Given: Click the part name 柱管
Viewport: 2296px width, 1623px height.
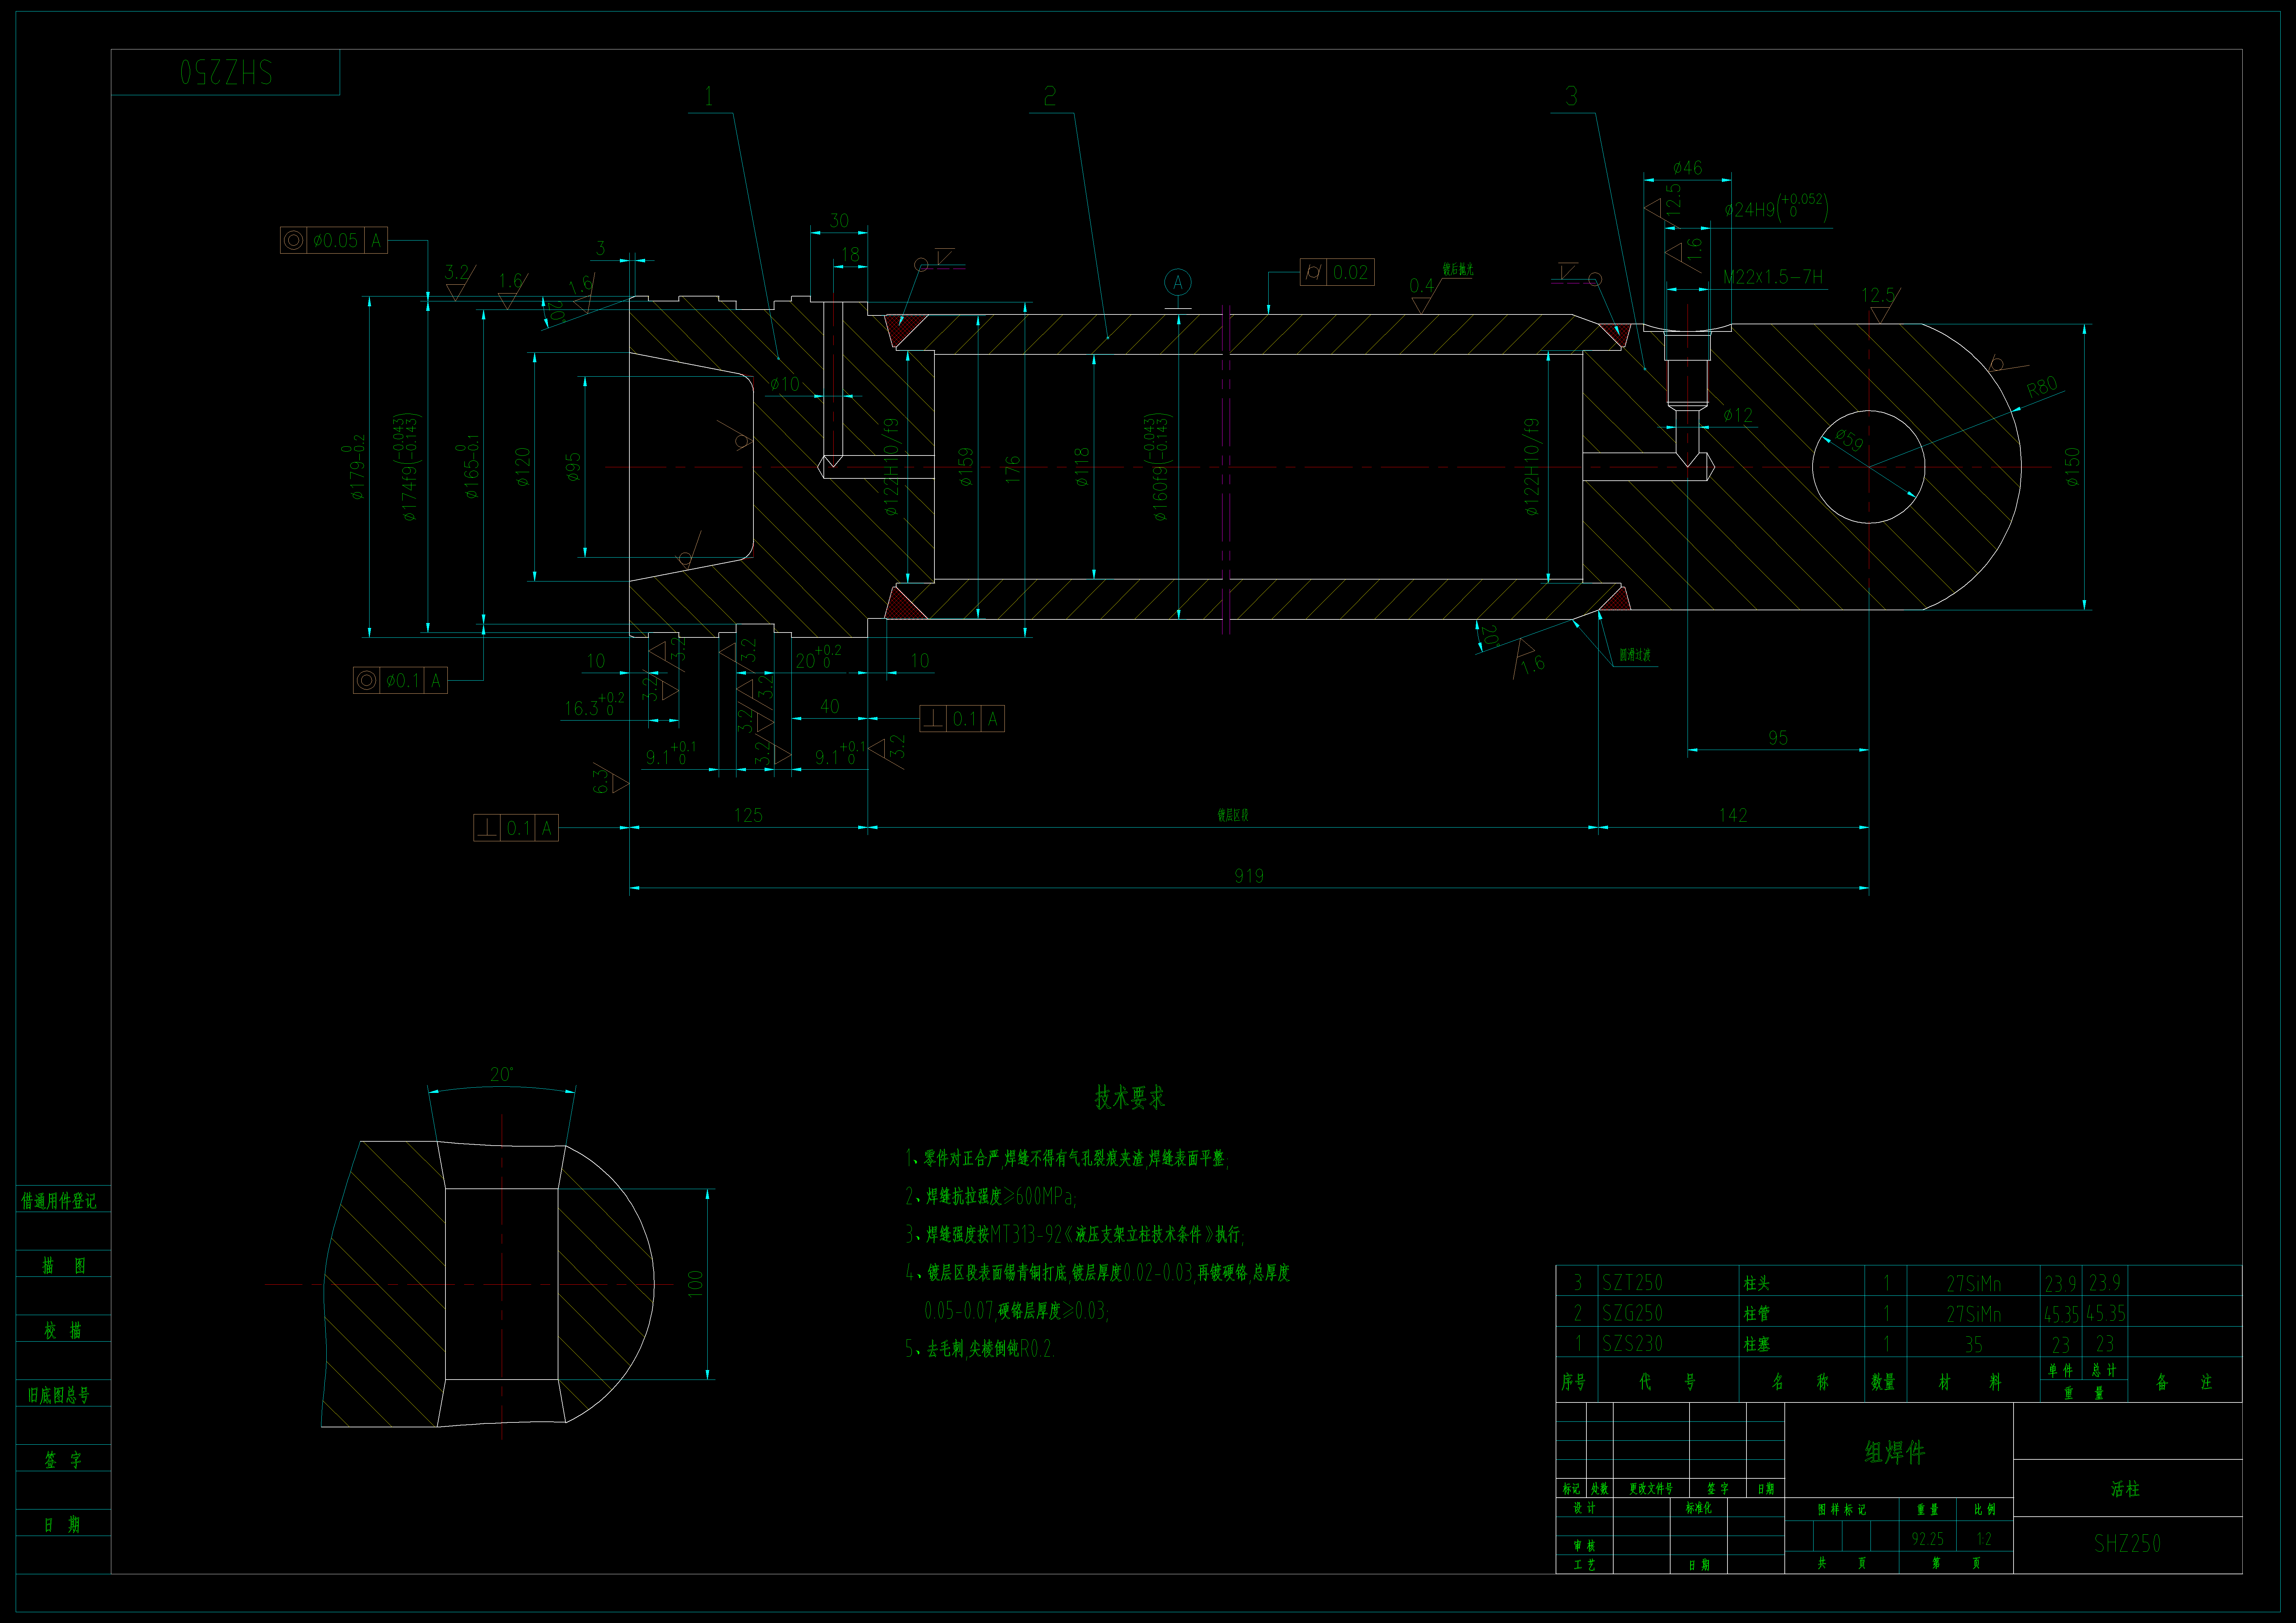Looking at the screenshot, I should point(1757,1314).
